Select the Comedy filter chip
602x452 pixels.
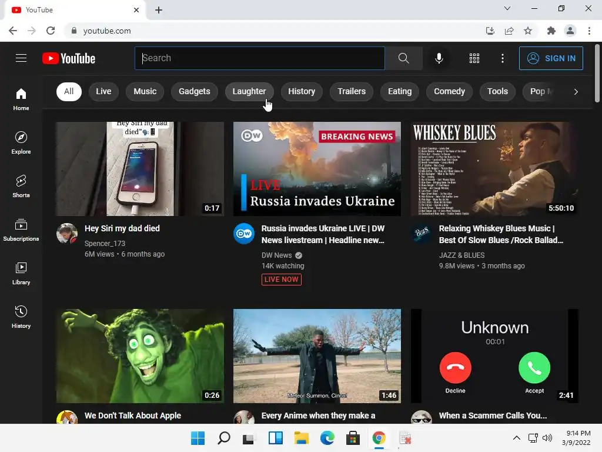point(449,91)
